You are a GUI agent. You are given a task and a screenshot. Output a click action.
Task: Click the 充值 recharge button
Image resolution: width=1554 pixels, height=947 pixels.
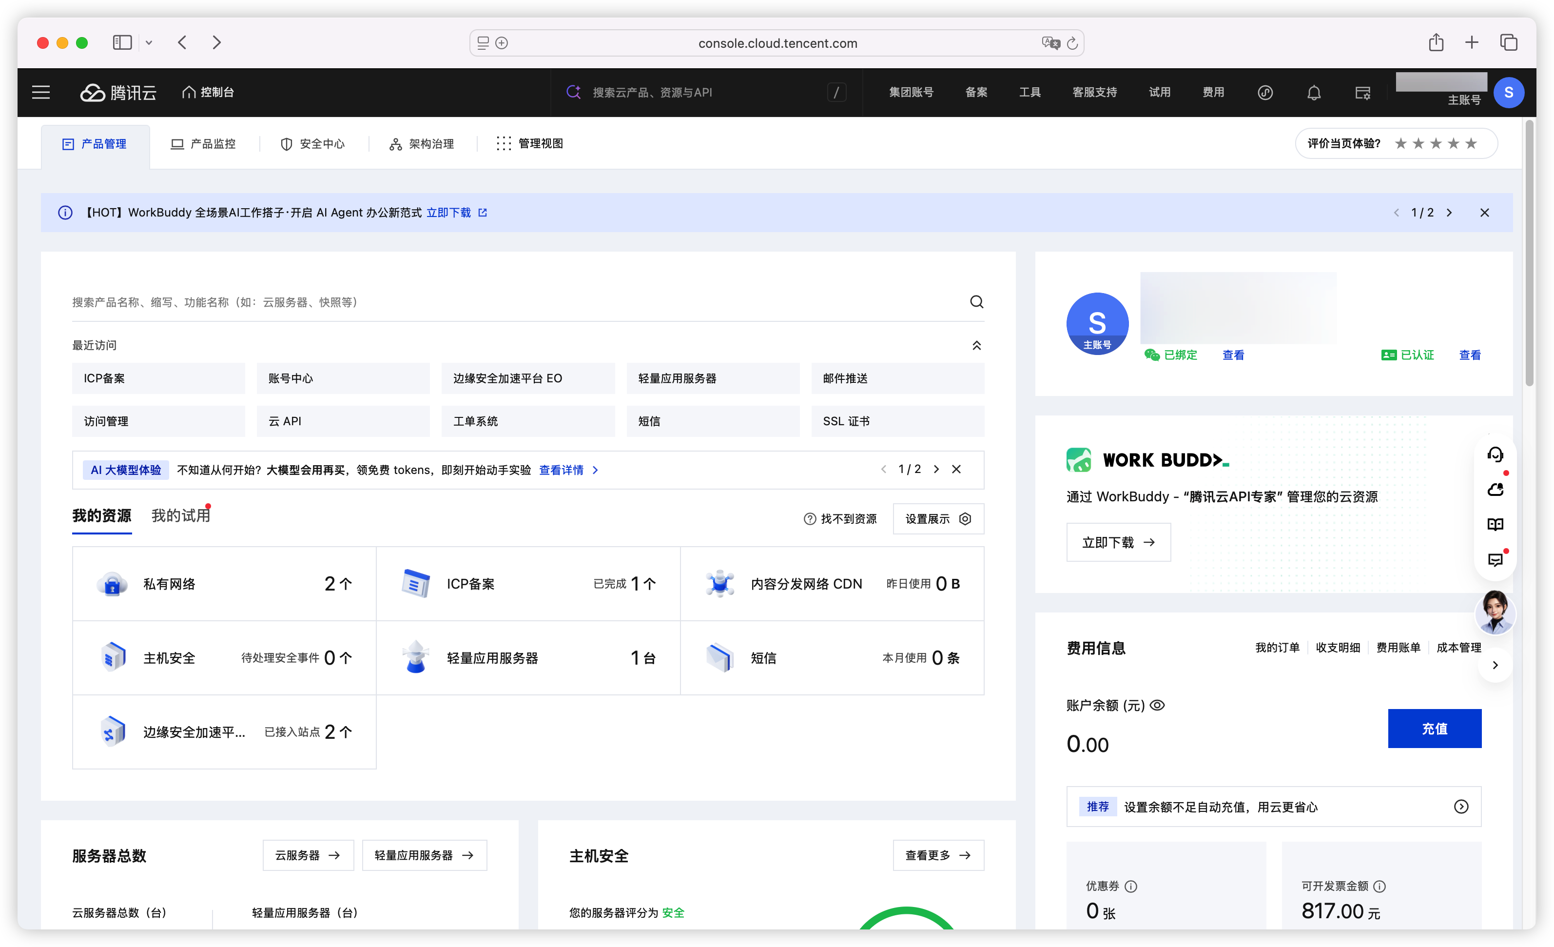pos(1434,728)
